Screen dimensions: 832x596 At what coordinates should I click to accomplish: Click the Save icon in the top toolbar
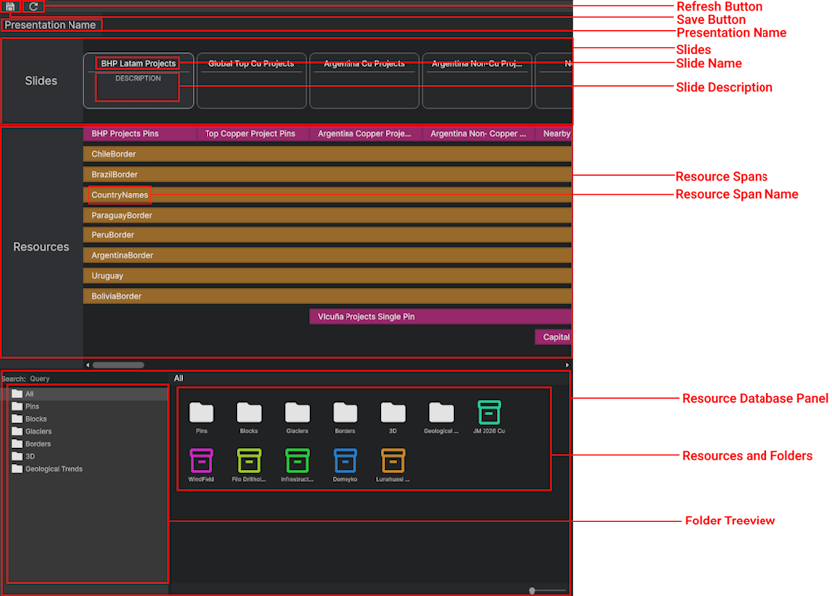click(x=10, y=6)
